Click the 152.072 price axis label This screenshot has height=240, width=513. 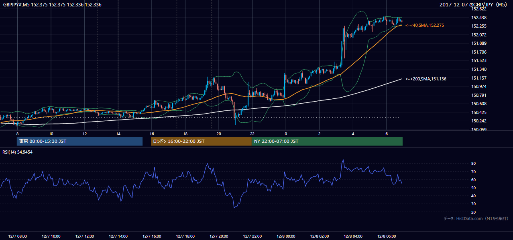click(x=478, y=35)
